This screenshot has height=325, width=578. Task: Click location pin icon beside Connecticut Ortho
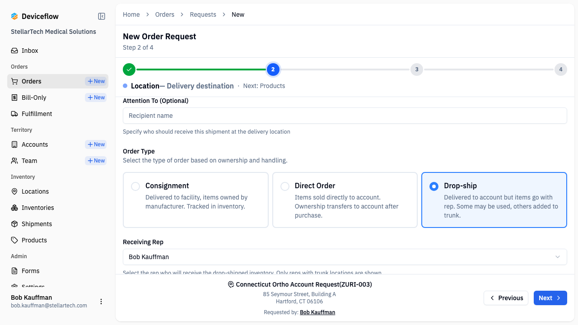(x=231, y=284)
